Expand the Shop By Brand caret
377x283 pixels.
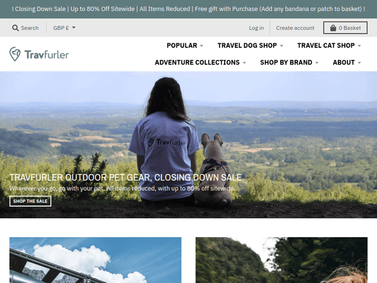[317, 63]
